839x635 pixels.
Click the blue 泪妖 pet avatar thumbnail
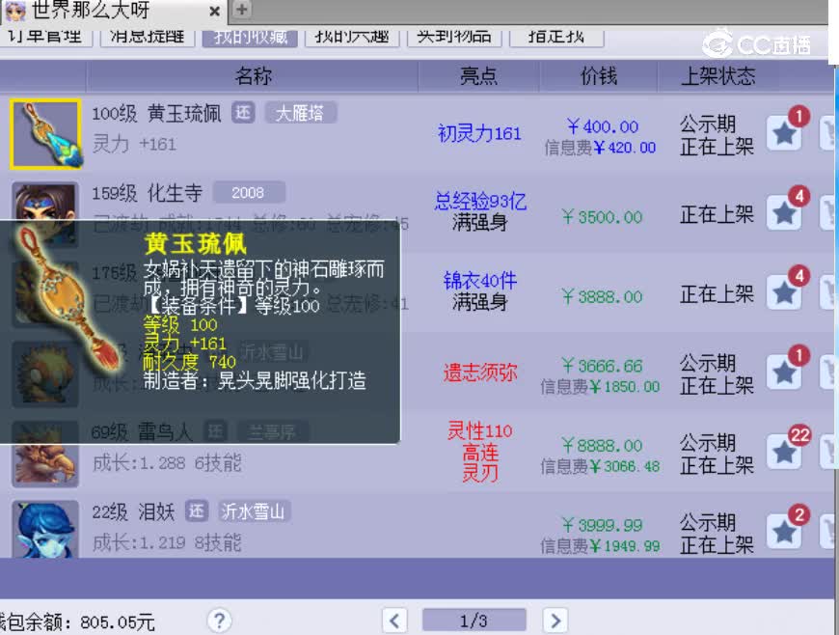[x=45, y=529]
